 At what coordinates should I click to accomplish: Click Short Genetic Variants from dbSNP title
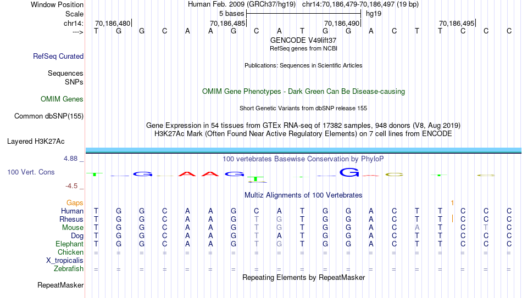tap(303, 109)
